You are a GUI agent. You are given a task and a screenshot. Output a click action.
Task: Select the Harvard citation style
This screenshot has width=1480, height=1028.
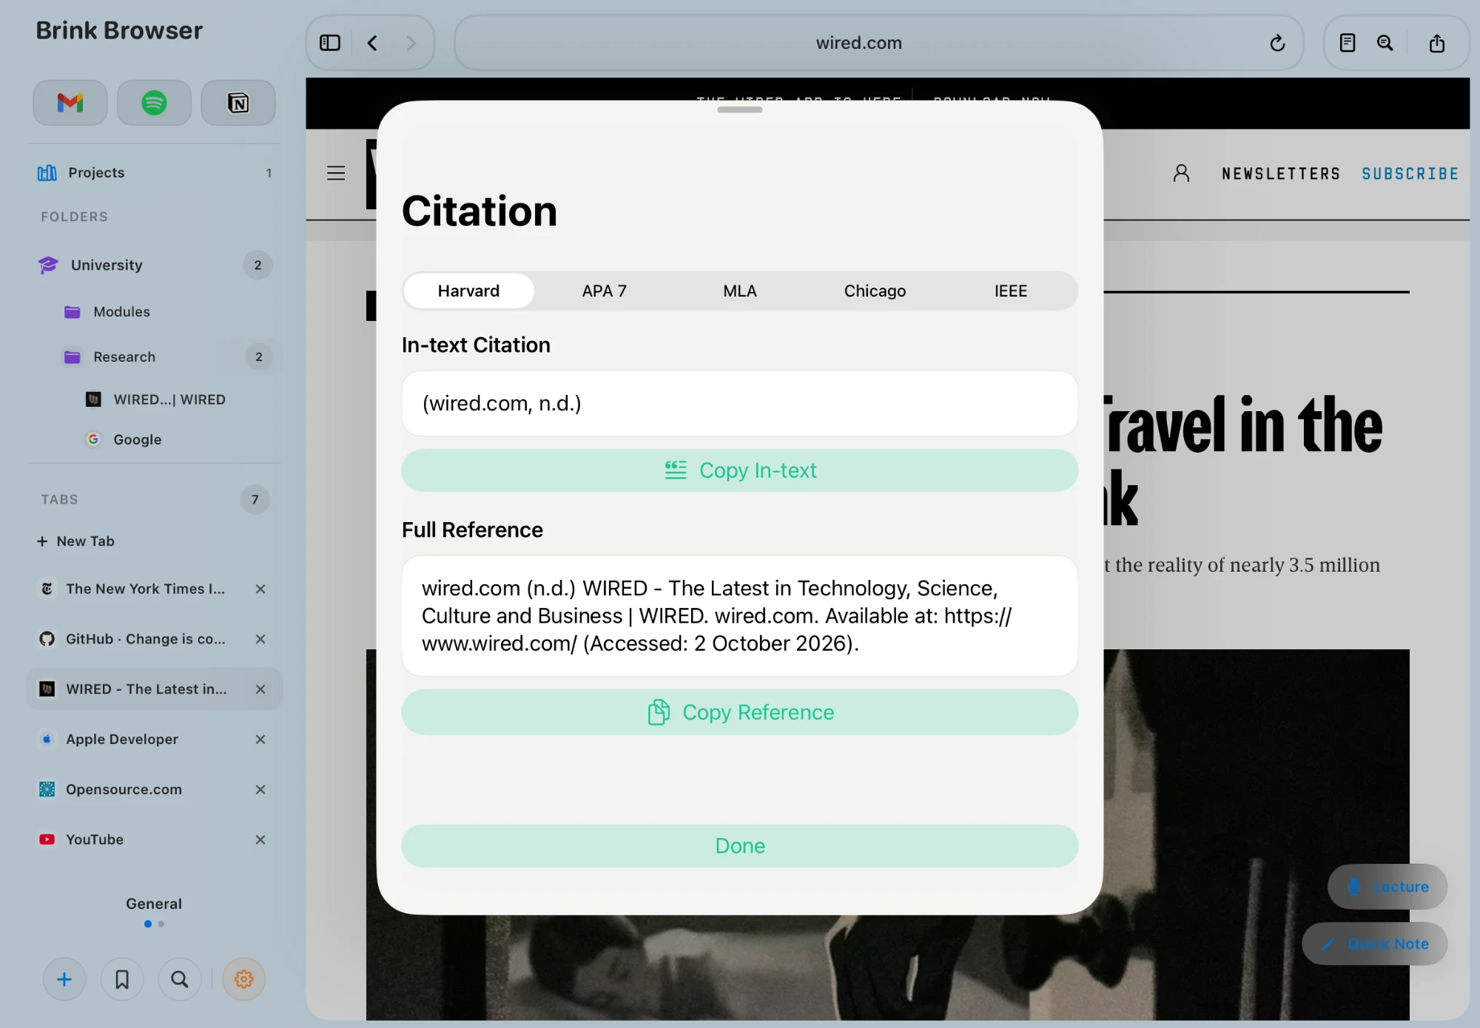468,291
